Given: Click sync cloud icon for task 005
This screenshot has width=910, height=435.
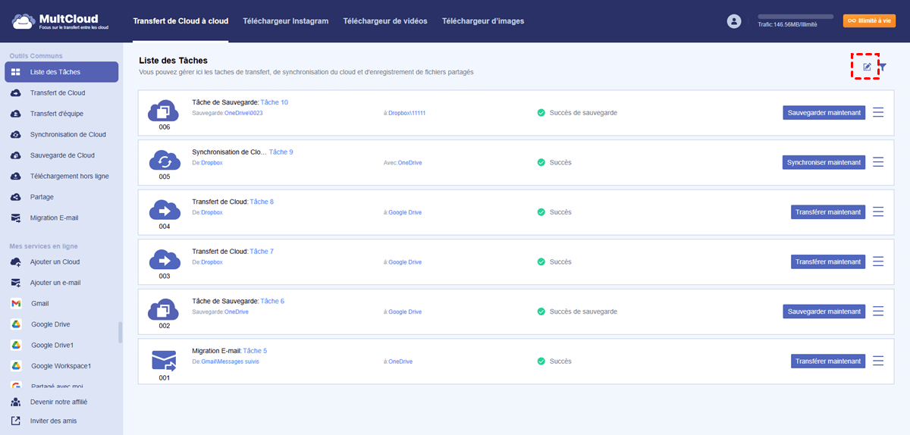Looking at the screenshot, I should coord(164,161).
